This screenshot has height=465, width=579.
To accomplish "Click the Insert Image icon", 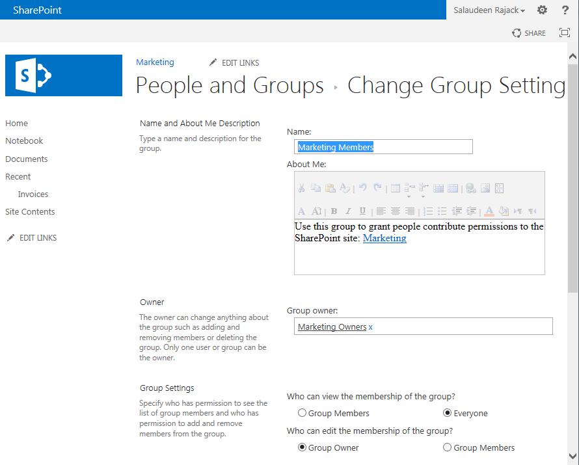I will (485, 188).
